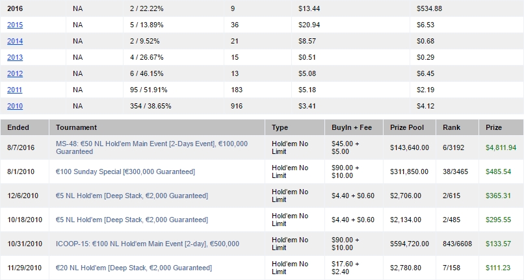The image size is (524, 280).
Task: Open the 2011 year link
Action: [15, 90]
